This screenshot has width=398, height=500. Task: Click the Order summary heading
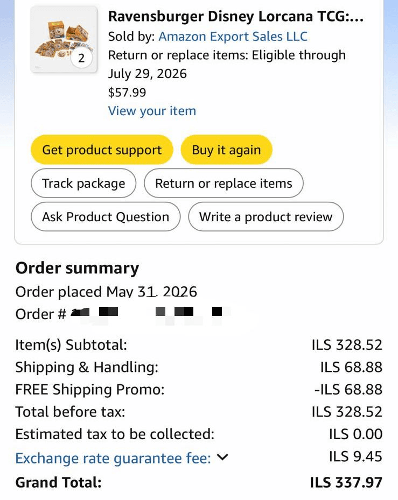coord(77,268)
